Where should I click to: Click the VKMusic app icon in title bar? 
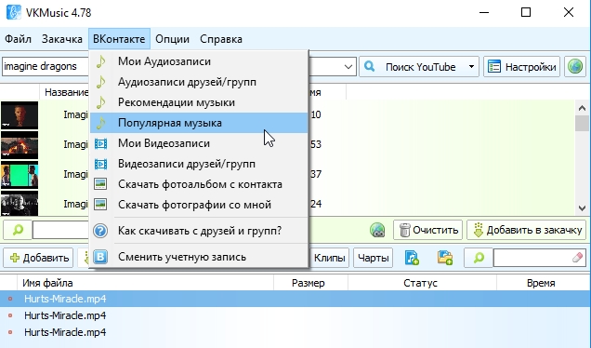click(14, 12)
